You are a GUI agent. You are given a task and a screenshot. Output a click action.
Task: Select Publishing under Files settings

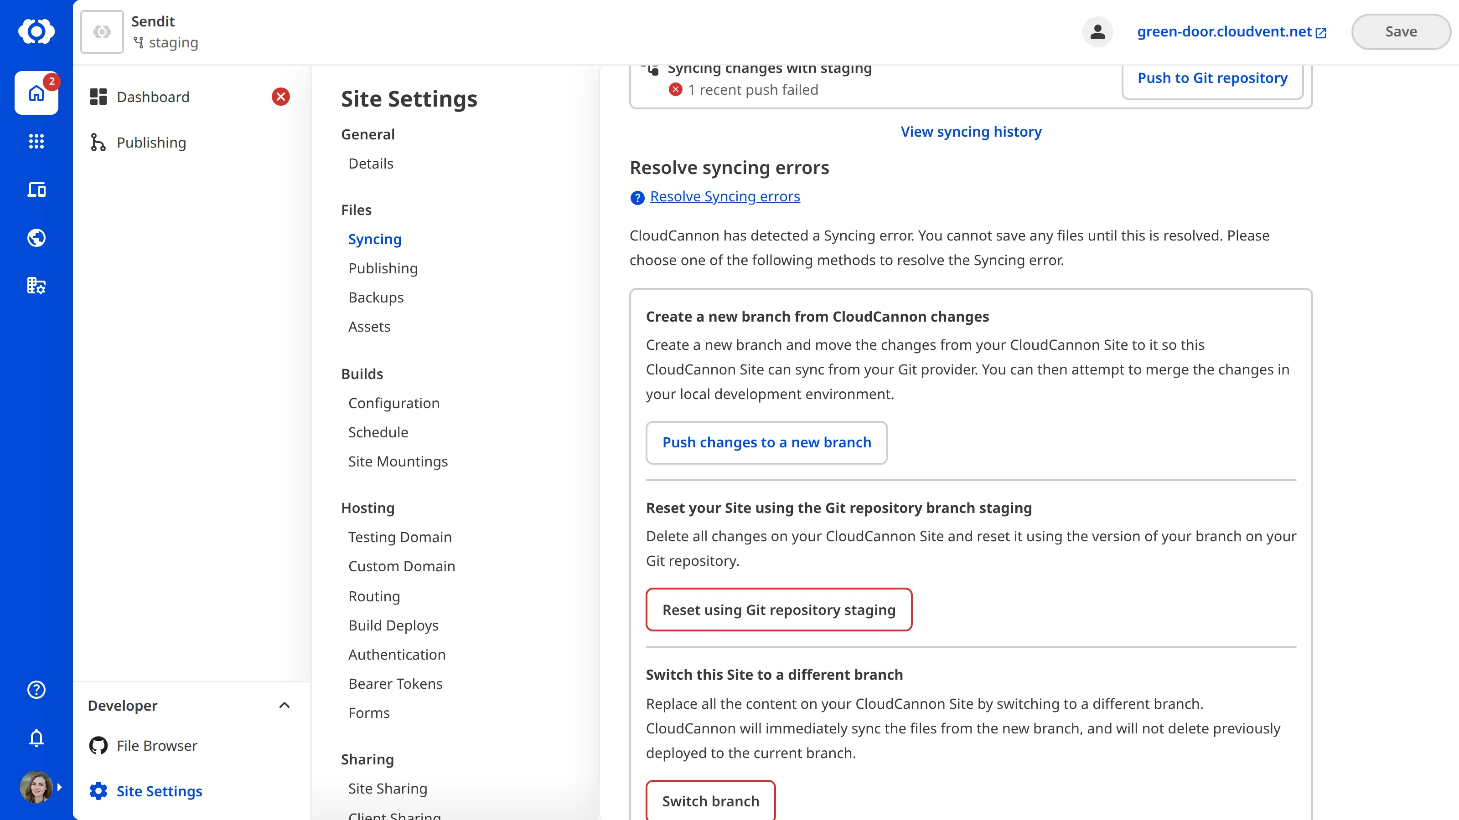(383, 268)
